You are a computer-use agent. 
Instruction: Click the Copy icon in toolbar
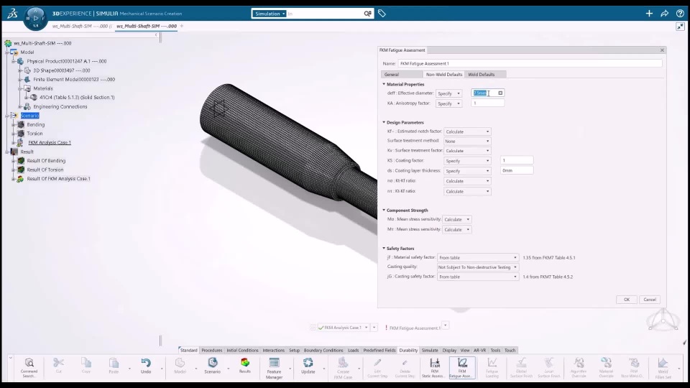click(86, 363)
